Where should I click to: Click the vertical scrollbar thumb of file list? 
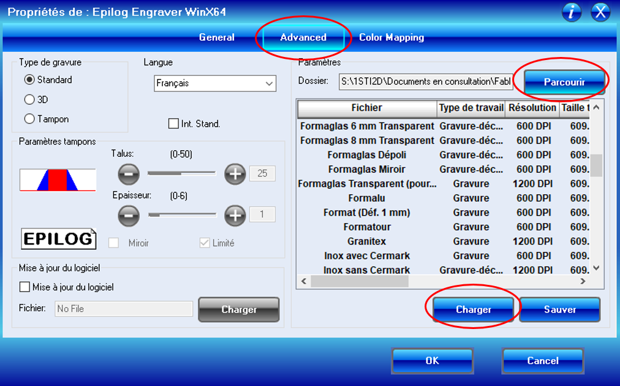(596, 165)
